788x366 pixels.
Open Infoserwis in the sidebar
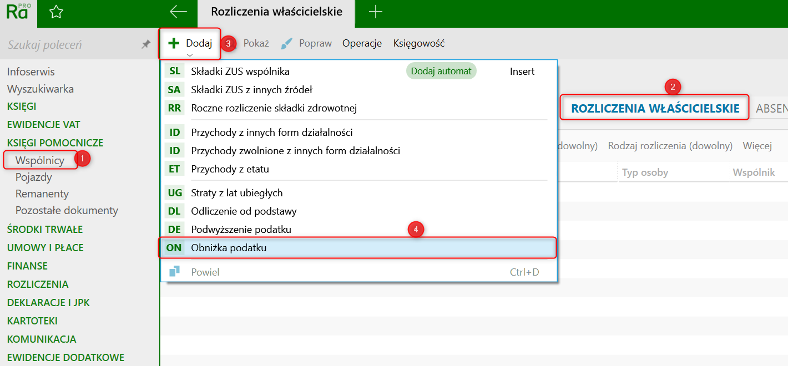pos(31,72)
